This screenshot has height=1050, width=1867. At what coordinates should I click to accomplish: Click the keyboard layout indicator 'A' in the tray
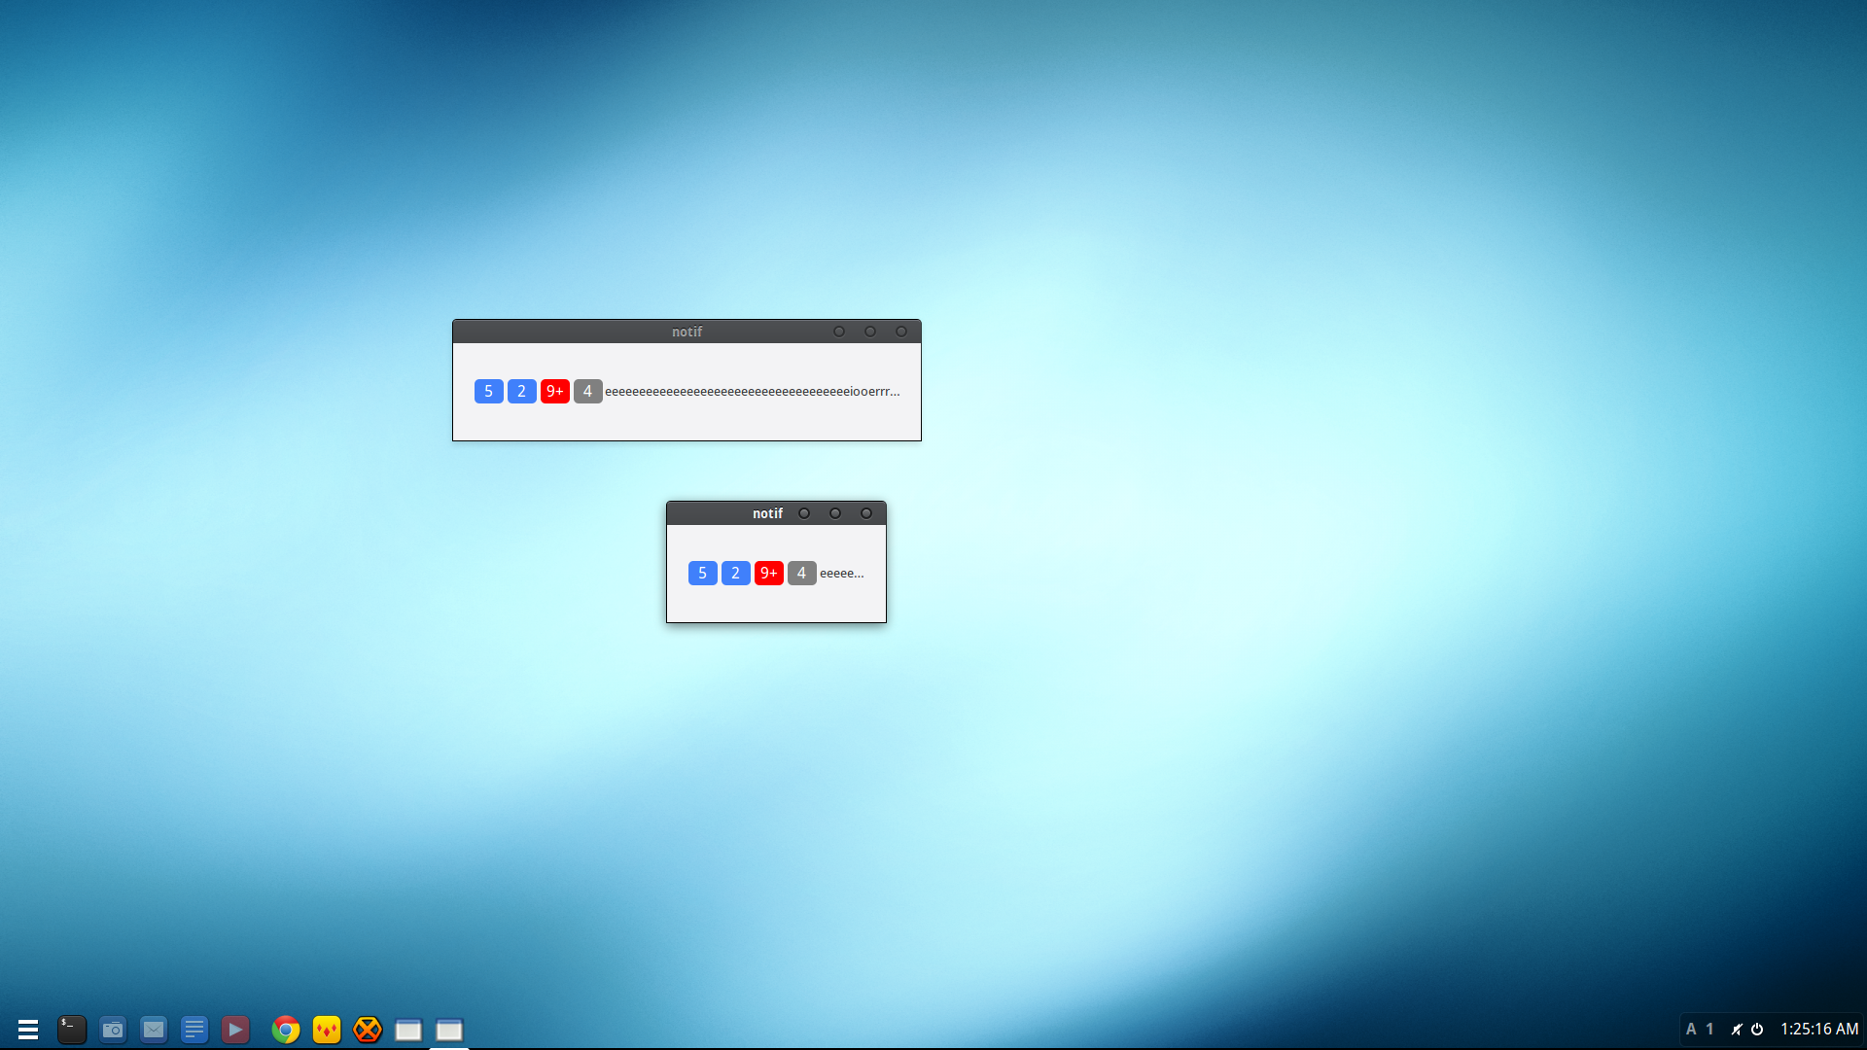point(1691,1029)
